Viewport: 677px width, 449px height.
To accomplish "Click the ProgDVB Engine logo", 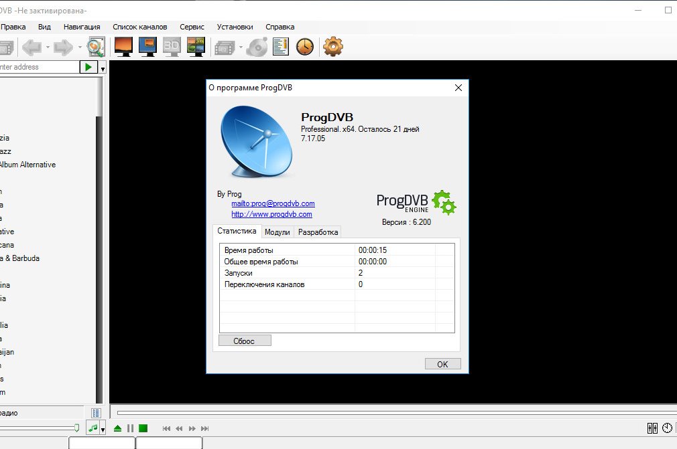I will (x=416, y=202).
